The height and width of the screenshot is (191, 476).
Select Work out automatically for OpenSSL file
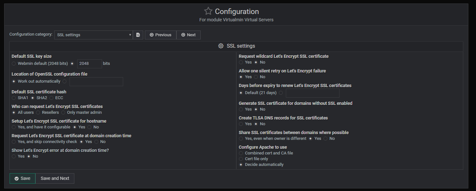click(x=14, y=81)
